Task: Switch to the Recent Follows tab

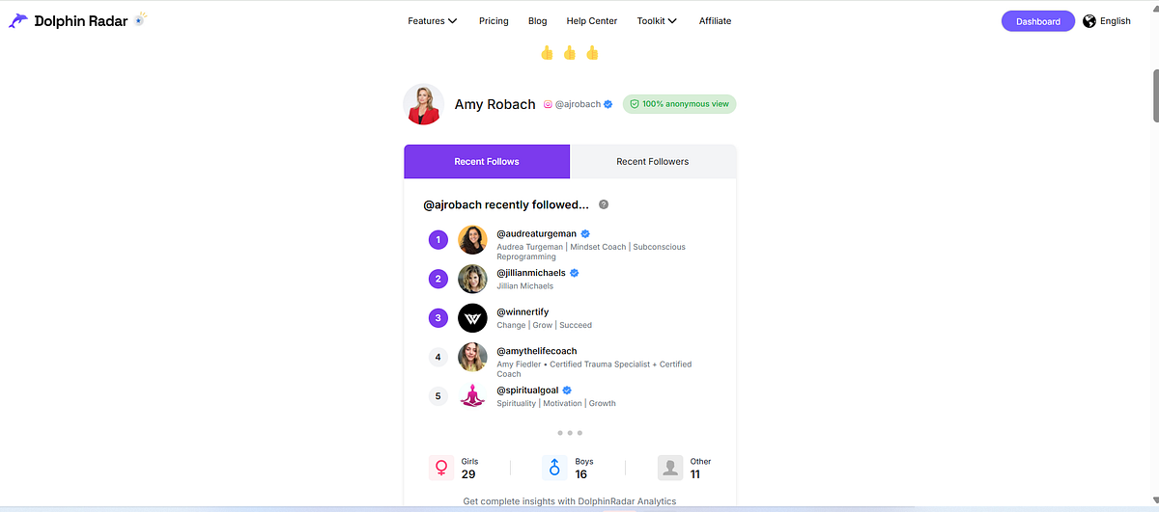Action: click(x=487, y=161)
